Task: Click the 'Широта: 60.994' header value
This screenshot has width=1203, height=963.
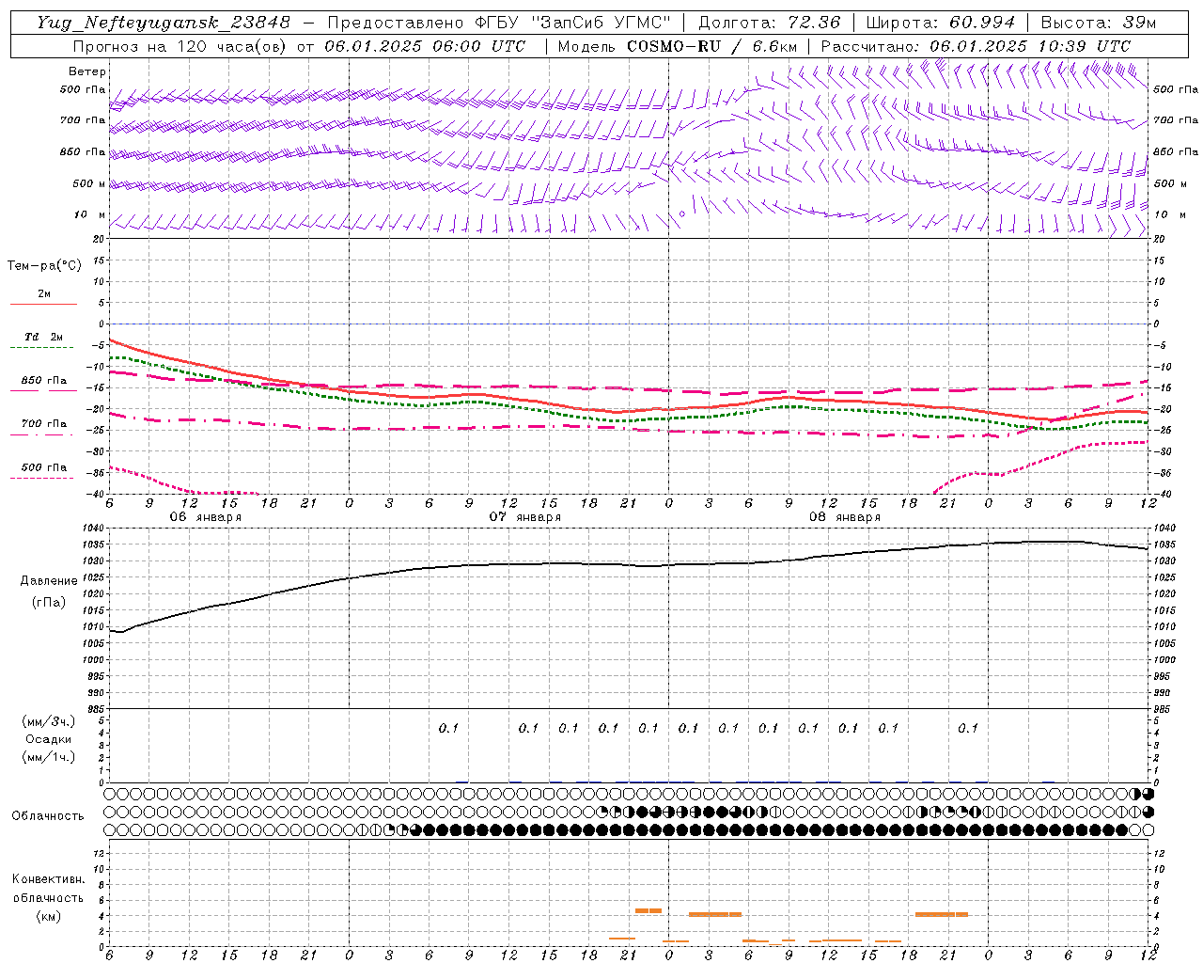Action: (x=940, y=23)
